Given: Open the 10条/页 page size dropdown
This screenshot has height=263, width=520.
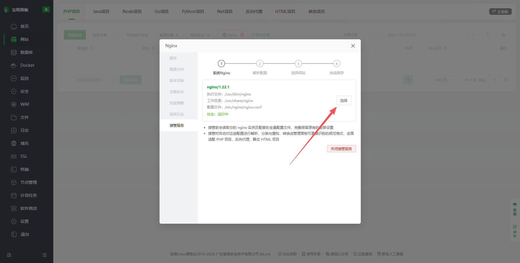Looking at the screenshot, I should 445,80.
